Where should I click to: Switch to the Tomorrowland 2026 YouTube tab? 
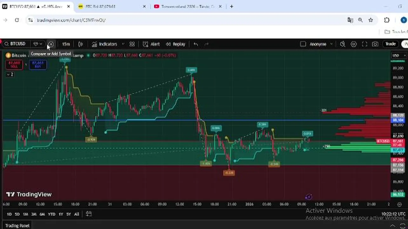[x=188, y=6]
